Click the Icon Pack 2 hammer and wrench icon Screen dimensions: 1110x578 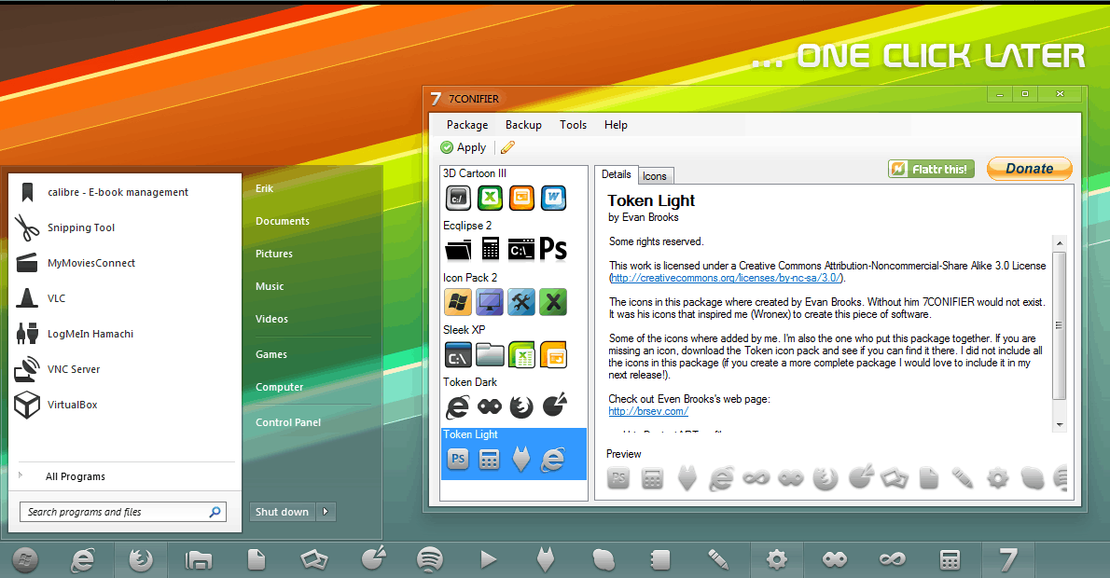click(x=521, y=302)
